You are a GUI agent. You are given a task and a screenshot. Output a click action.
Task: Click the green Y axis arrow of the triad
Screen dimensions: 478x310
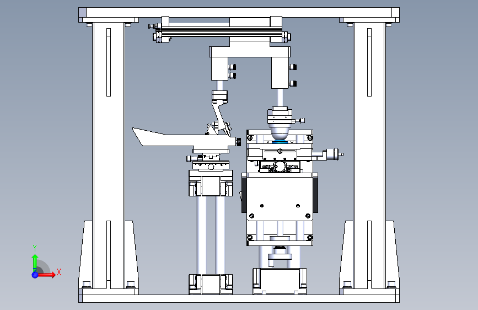click(35, 263)
